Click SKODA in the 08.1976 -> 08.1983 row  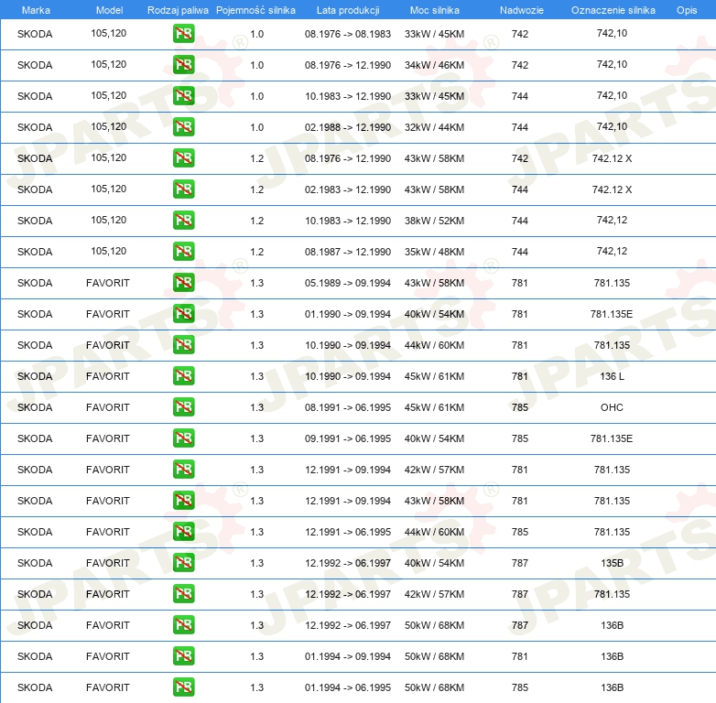[x=35, y=34]
